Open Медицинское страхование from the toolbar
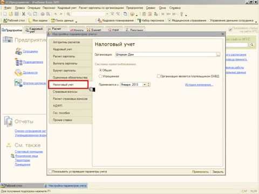The image size is (259, 194). (187, 20)
